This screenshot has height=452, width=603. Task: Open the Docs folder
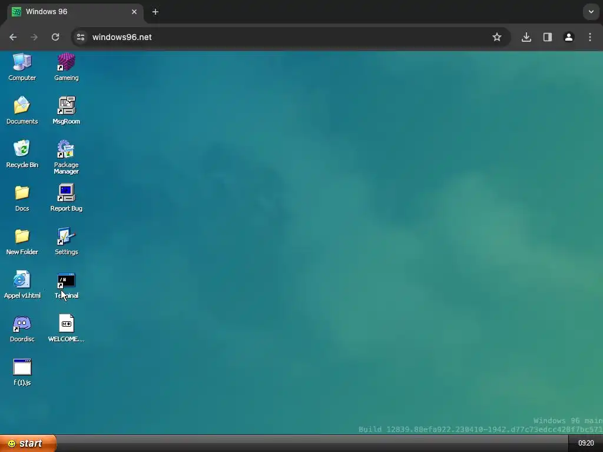pos(22,198)
